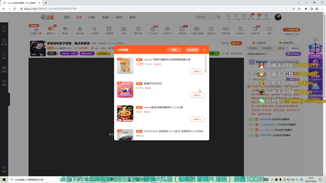Open the 火力全开 flame icon
This screenshot has width=326, height=183.
coord(153,30)
